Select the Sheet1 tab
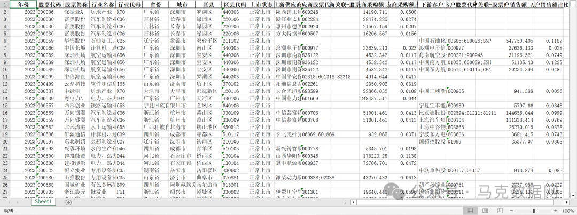 43,202
